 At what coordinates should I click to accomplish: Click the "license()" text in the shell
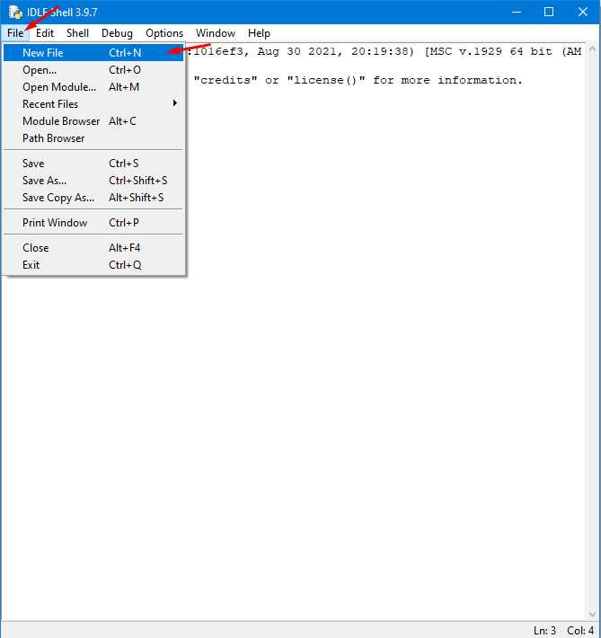[x=326, y=80]
